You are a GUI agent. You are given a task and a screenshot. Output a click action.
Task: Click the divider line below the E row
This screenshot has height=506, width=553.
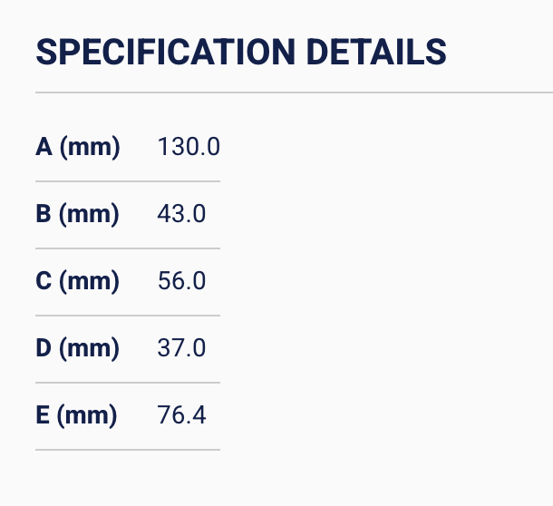tap(128, 450)
